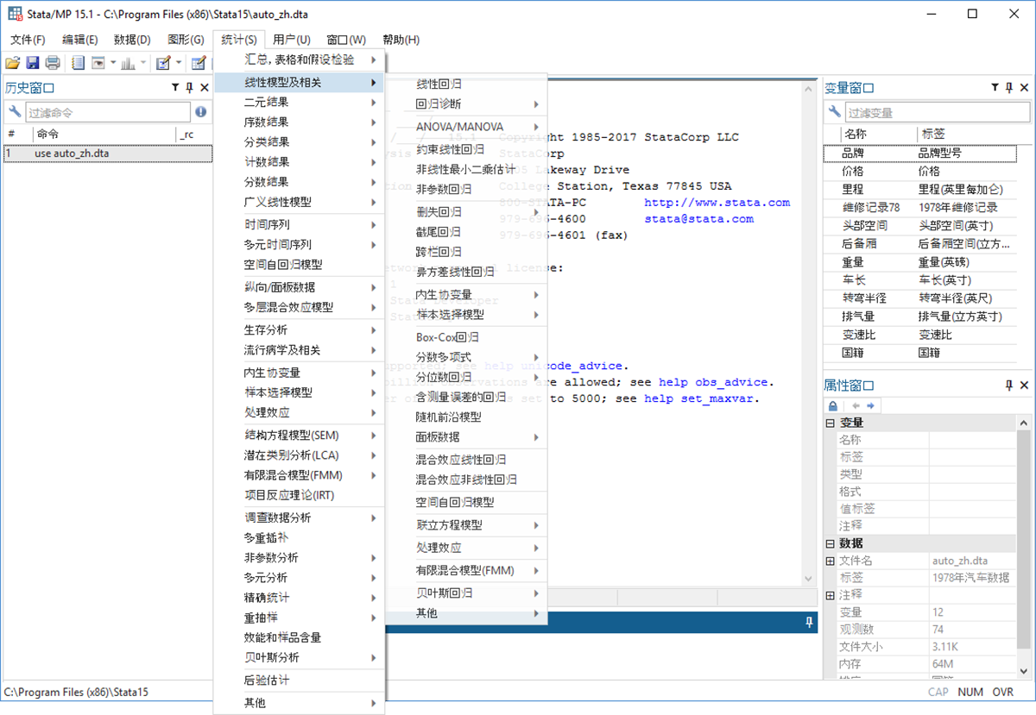The image size is (1036, 715).
Task: Open the http://www.stata.com link
Action: click(x=717, y=203)
